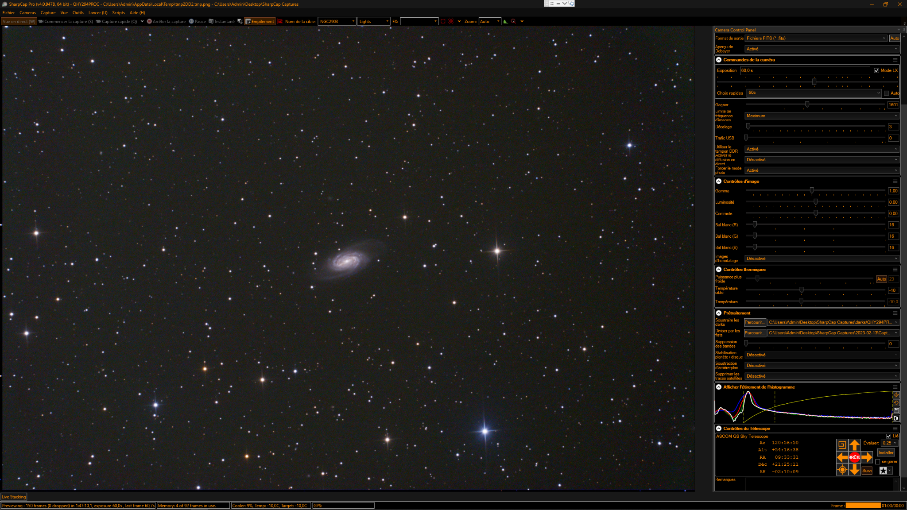
Task: Move telescope down with the down arrow
Action: click(x=854, y=470)
